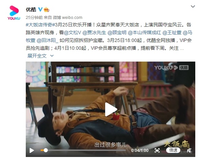This screenshot has width=199, height=159.
Task: Click the 微博 weibo.com source link
Action: (x=67, y=18)
